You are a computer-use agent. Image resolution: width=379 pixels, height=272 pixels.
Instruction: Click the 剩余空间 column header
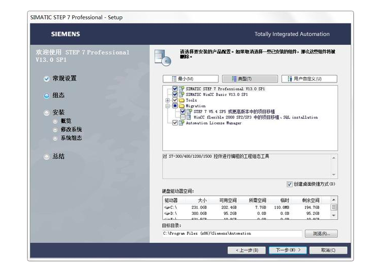tap(311, 200)
